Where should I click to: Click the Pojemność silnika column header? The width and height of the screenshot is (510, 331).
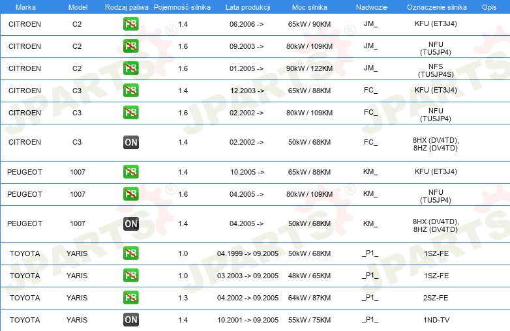[x=182, y=7]
